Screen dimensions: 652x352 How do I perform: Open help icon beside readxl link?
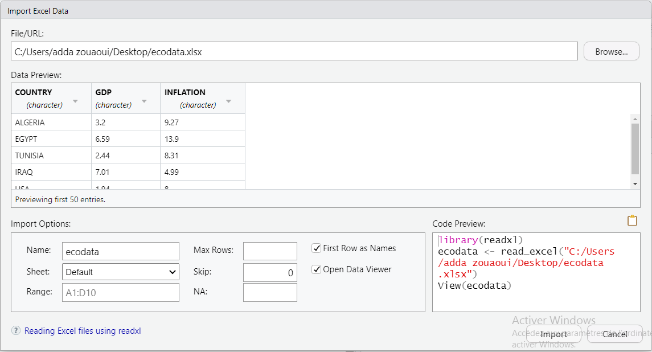[16, 331]
